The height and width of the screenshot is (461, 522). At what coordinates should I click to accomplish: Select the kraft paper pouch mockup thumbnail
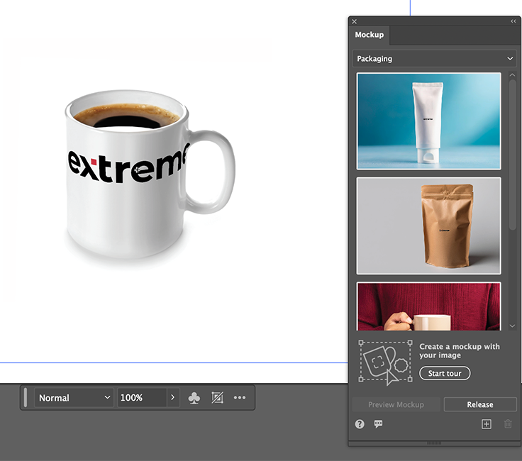pos(428,226)
